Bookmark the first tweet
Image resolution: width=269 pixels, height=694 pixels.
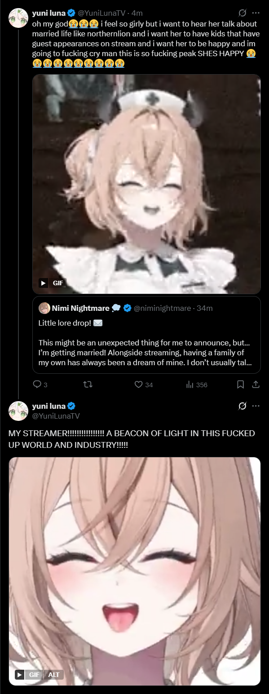[x=241, y=385]
